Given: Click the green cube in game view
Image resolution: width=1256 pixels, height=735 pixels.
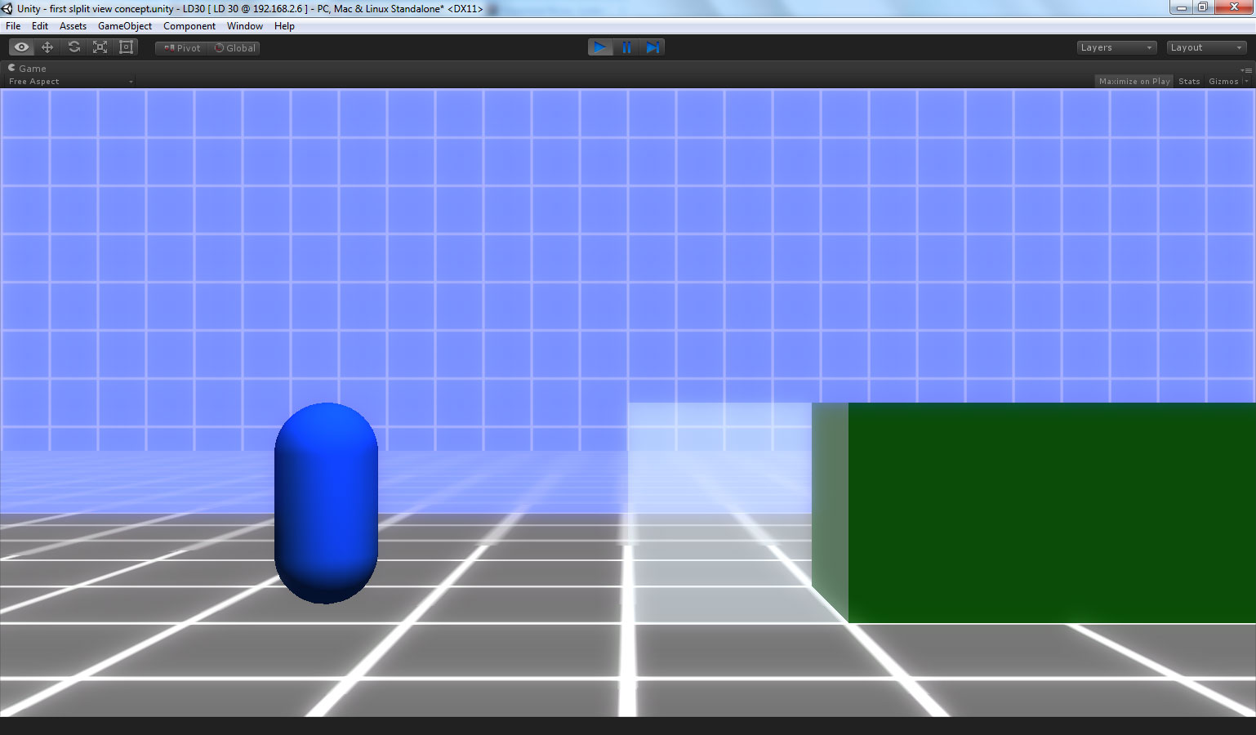Looking at the screenshot, I should click(x=1034, y=513).
